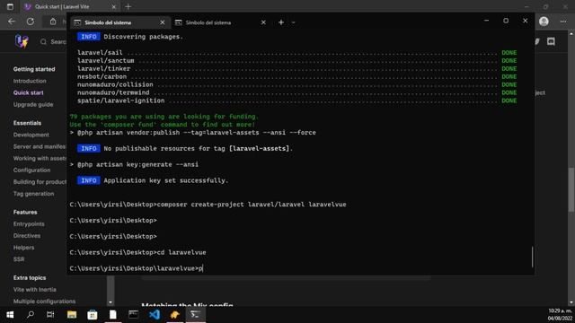575x323 pixels.
Task: Open the Development docs link
Action: coord(31,135)
